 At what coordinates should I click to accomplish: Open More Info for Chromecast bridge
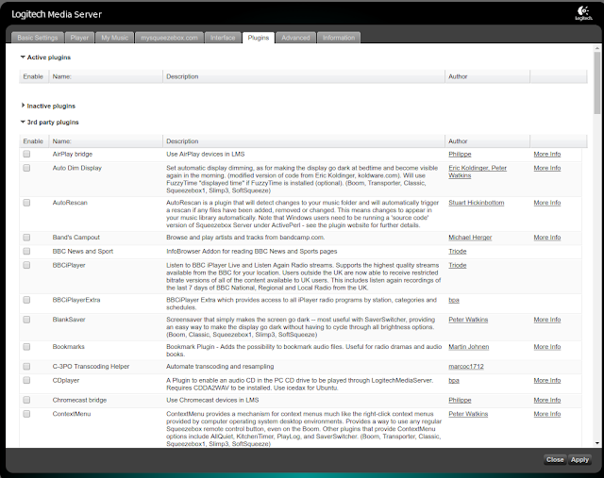547,400
